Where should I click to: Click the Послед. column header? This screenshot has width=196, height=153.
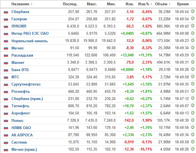pyautogui.click(x=70, y=4)
